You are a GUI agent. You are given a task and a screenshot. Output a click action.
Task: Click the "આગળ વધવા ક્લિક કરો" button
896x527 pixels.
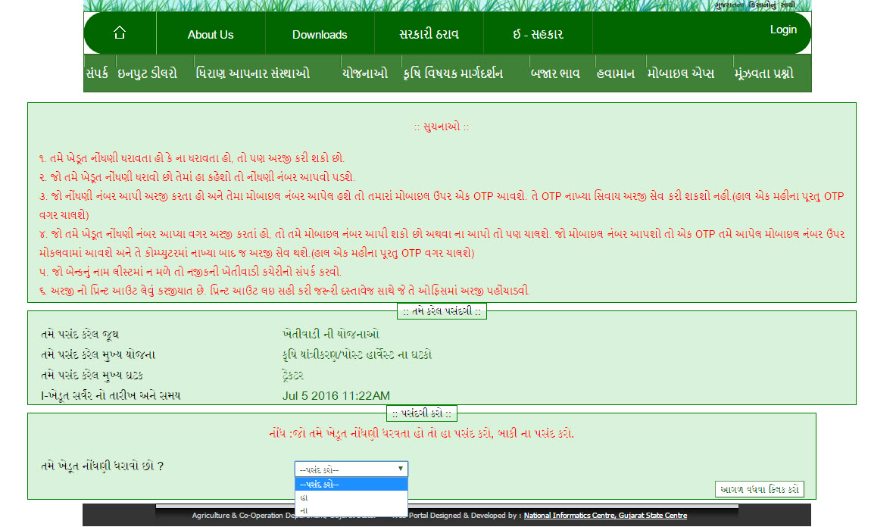[x=759, y=488]
